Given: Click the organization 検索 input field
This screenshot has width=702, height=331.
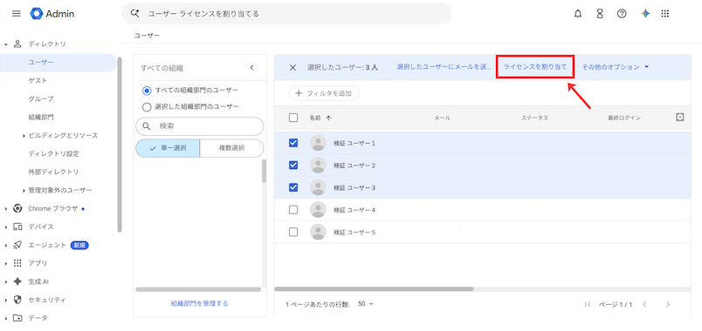Looking at the screenshot, I should (x=200, y=126).
